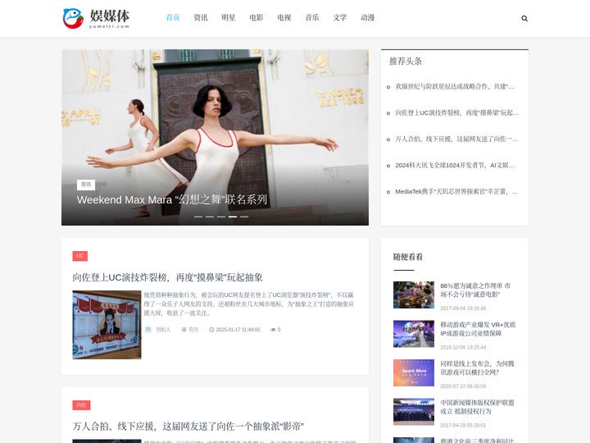The image size is (590, 443).
Task: Open thumbnail for 移动游戏产业爆发 article
Action: click(x=414, y=334)
